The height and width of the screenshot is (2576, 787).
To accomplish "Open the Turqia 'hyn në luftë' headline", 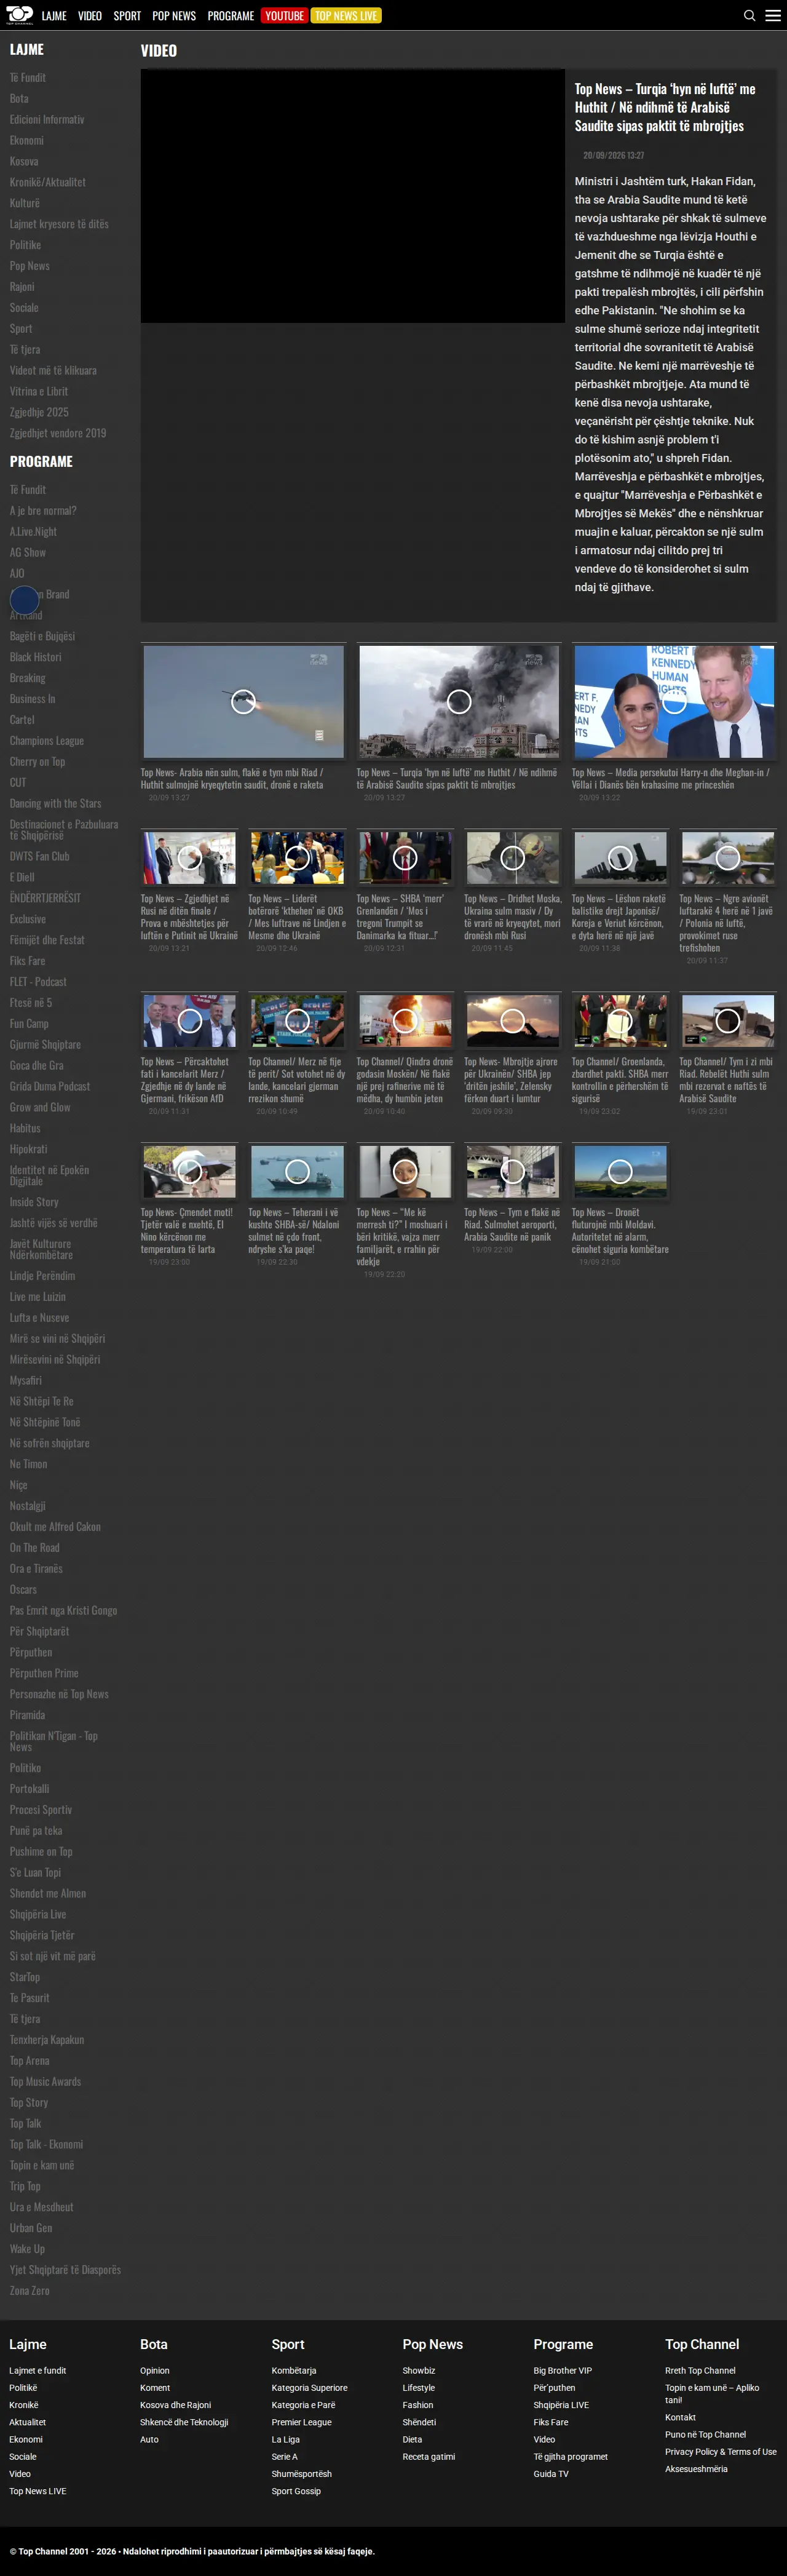I will click(665, 107).
